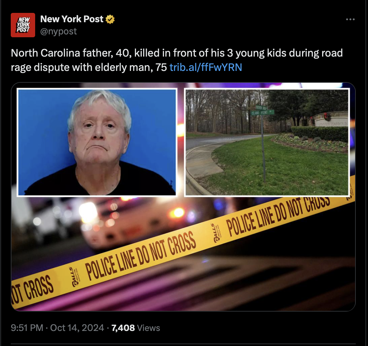Open the three-dot more options menu
The image size is (368, 346).
tap(350, 19)
